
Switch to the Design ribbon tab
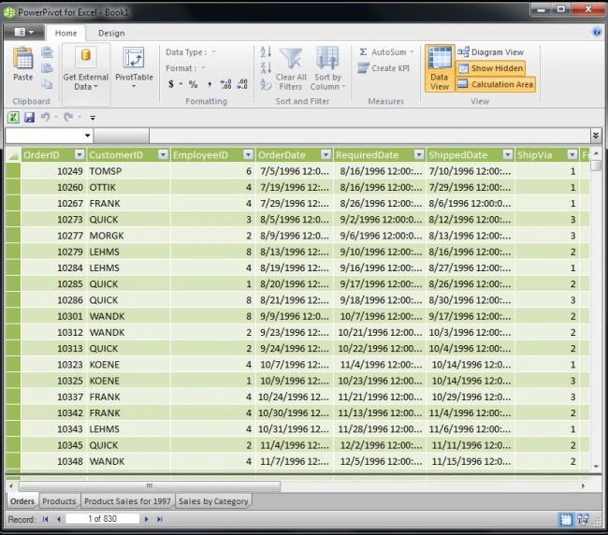111,33
